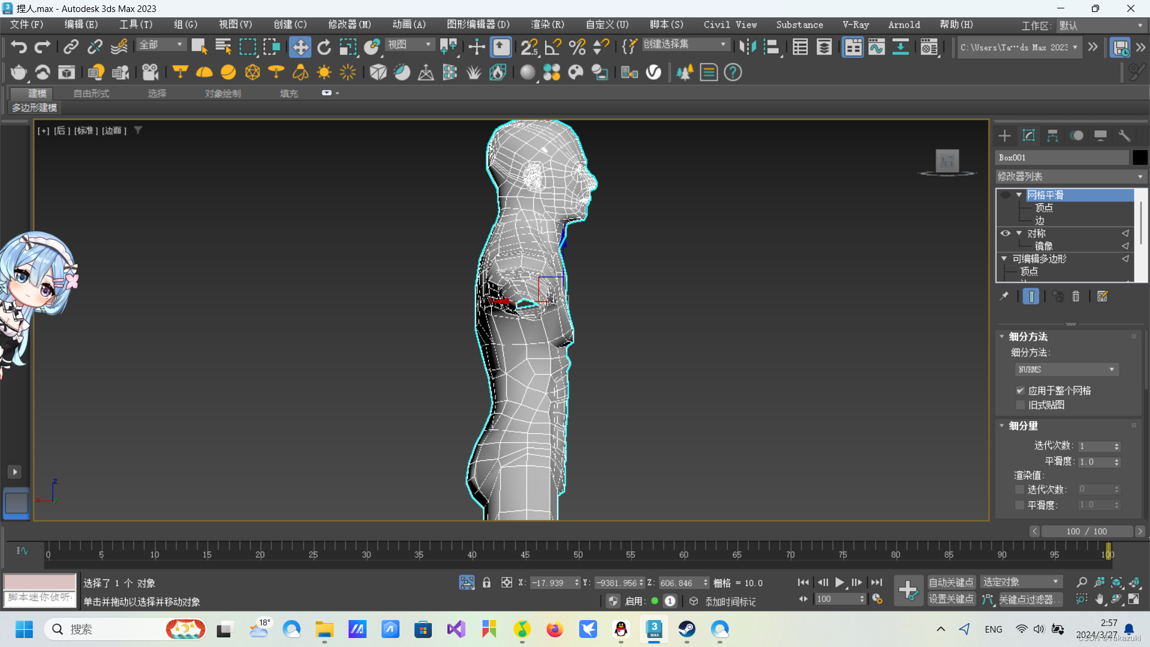Click the Rotate tool icon
Viewport: 1150px width, 647px height.
pos(324,47)
